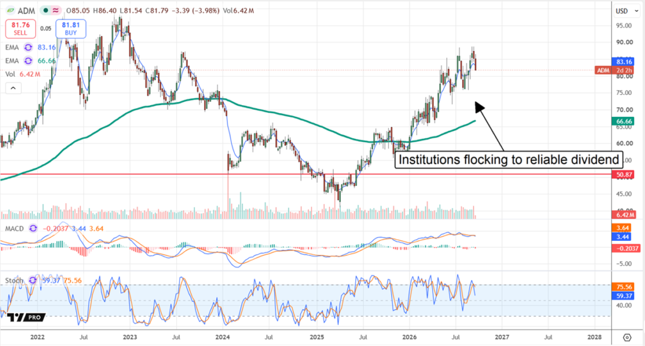Click the orange 3.64 MACD axis label
Screen dimensions: 645x346
click(x=622, y=228)
